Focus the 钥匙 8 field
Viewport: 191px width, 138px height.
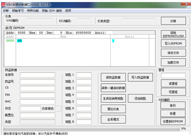point(84,122)
